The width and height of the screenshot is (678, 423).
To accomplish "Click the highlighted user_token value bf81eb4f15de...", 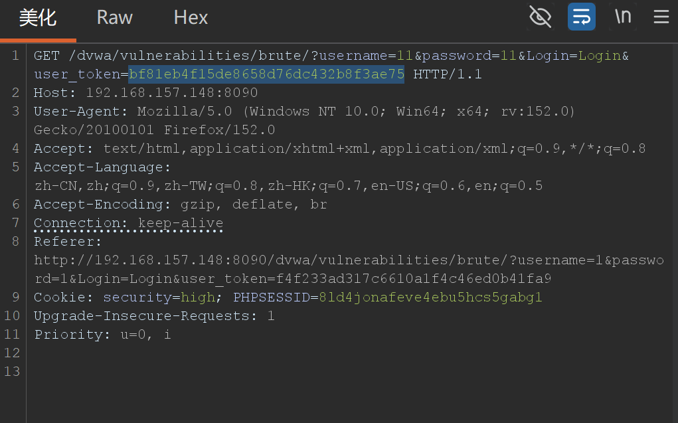I will pos(266,74).
